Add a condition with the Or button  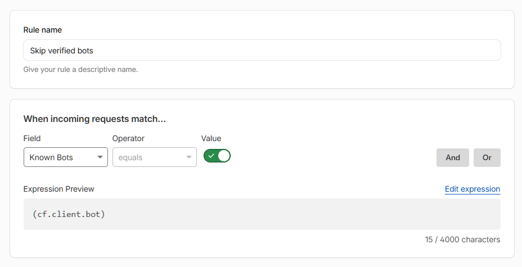487,157
